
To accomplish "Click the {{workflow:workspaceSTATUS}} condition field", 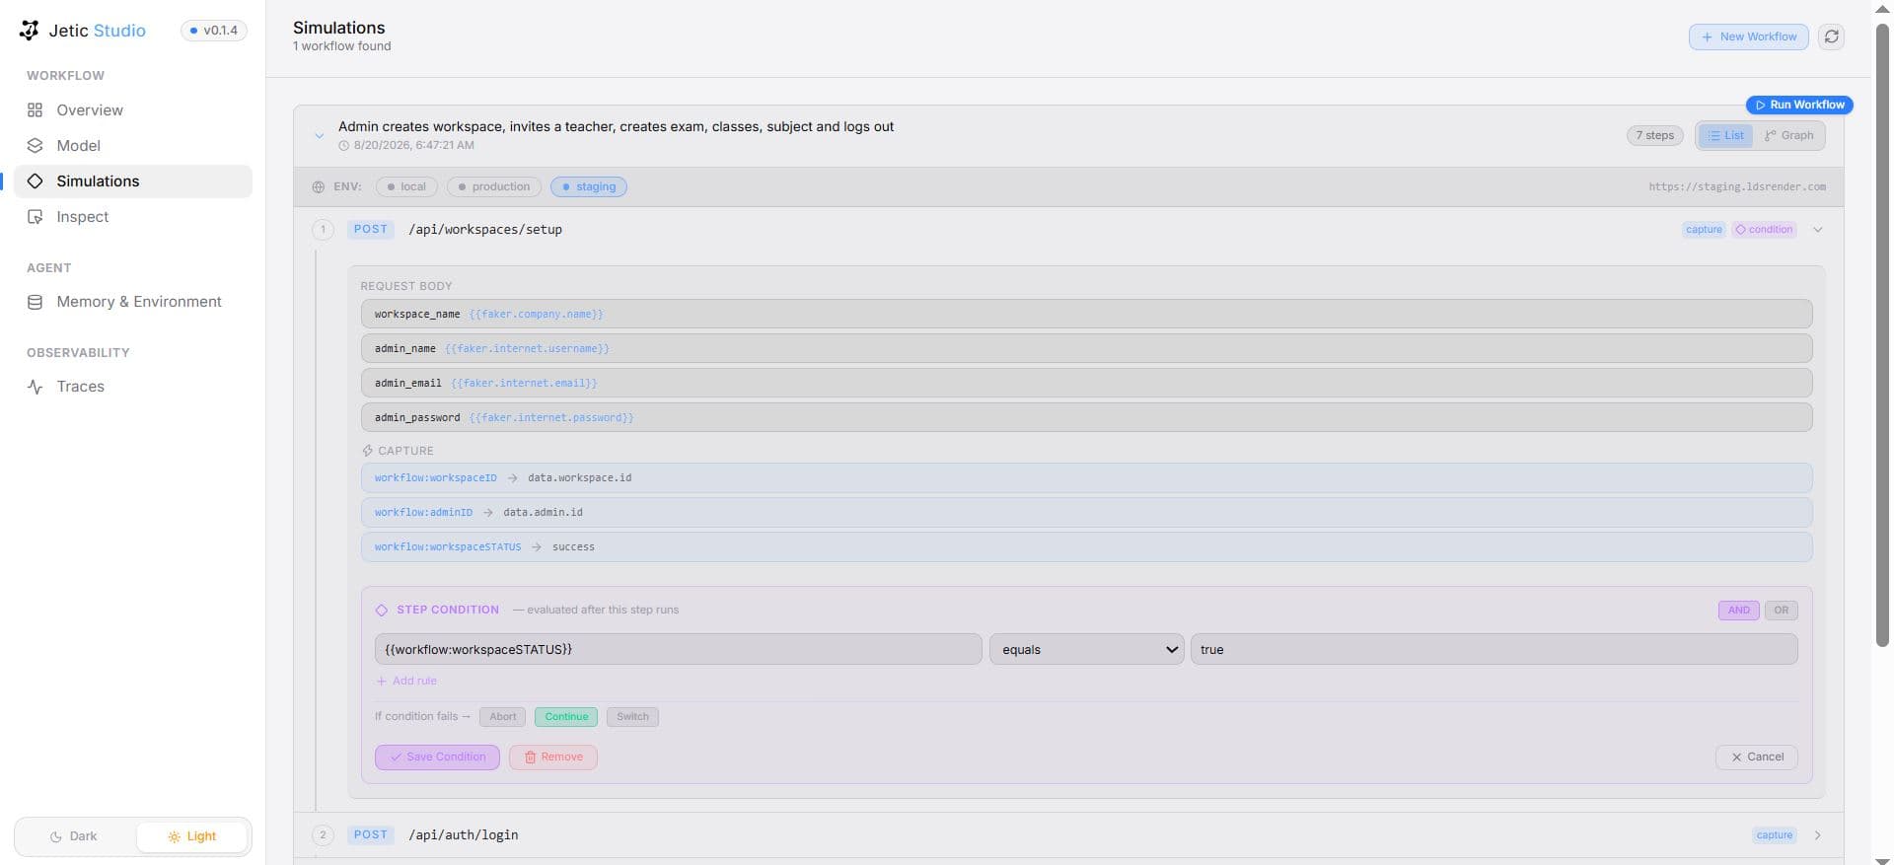I will [679, 650].
